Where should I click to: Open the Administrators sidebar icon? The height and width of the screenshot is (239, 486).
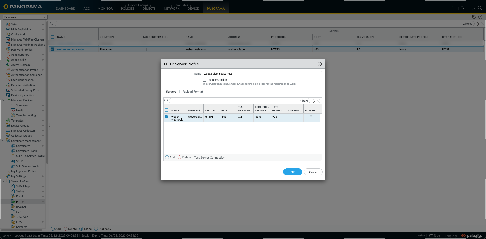click(8, 55)
